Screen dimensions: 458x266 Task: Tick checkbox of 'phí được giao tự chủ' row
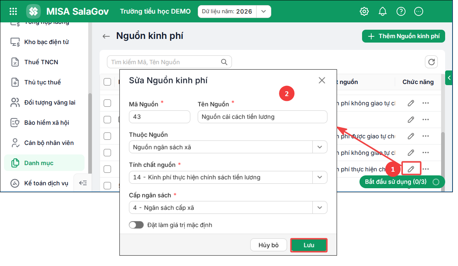(107, 136)
